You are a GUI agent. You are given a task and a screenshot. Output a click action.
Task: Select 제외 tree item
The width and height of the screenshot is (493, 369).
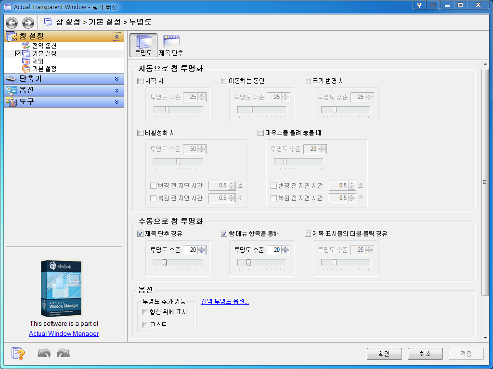[x=38, y=61]
